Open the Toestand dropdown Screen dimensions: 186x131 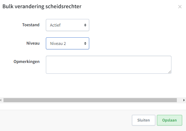pos(67,25)
